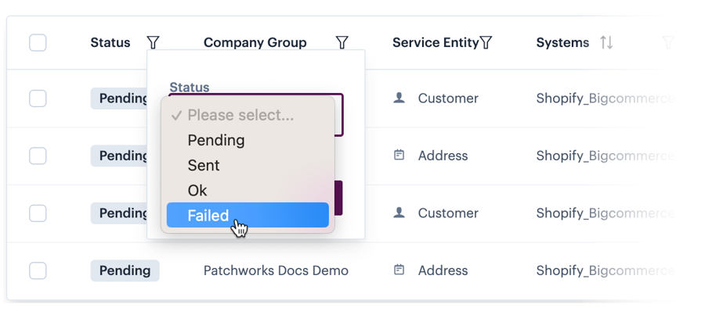705x315 pixels.
Task: Check the first row's checkbox
Action: 38,98
